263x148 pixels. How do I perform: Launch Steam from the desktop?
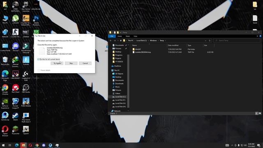coord(16,116)
